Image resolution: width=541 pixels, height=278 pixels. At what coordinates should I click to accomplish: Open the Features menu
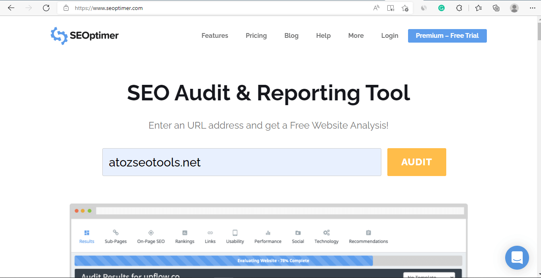[x=215, y=35]
